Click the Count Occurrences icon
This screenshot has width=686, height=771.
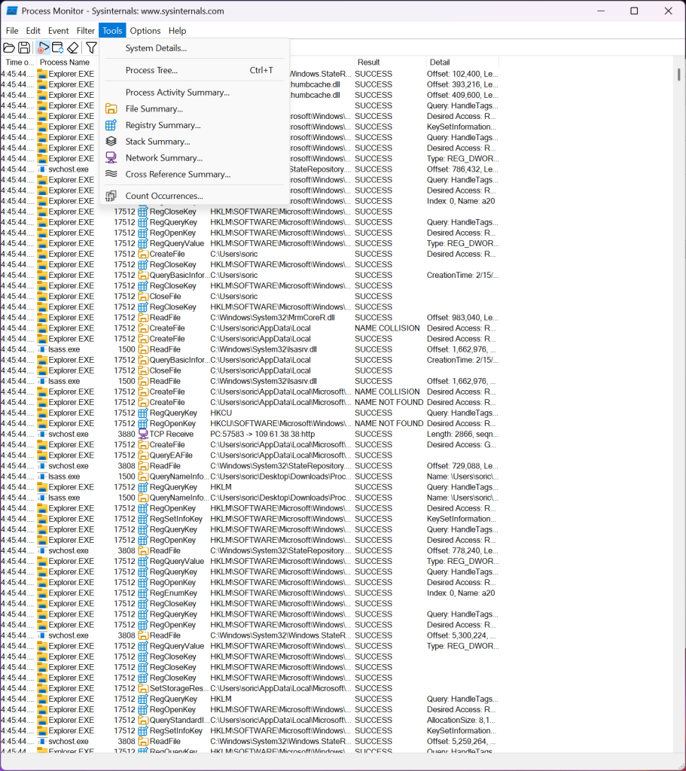click(x=111, y=196)
